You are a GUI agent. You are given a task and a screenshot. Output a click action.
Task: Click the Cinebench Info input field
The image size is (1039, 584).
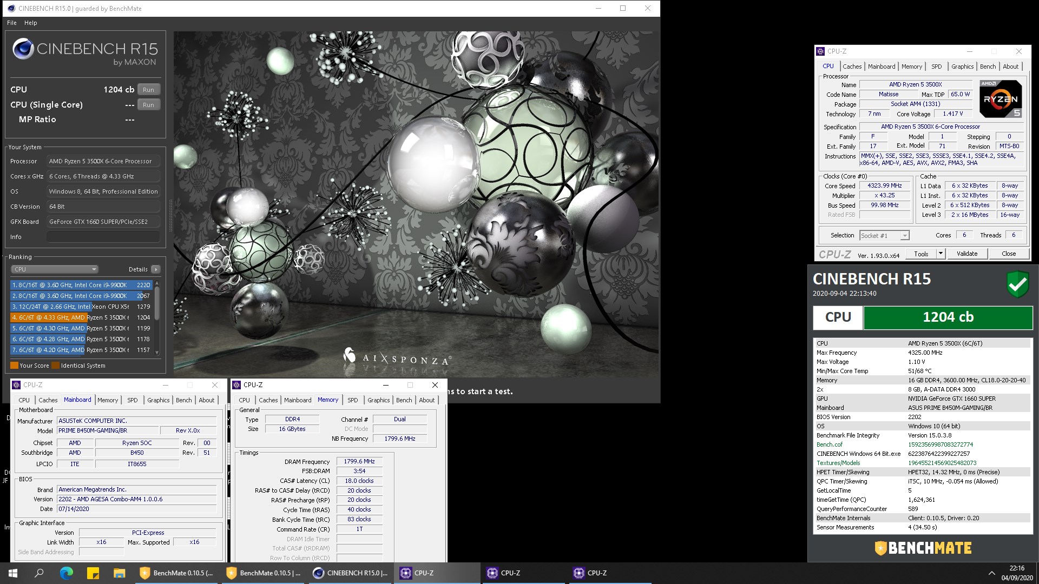click(103, 237)
